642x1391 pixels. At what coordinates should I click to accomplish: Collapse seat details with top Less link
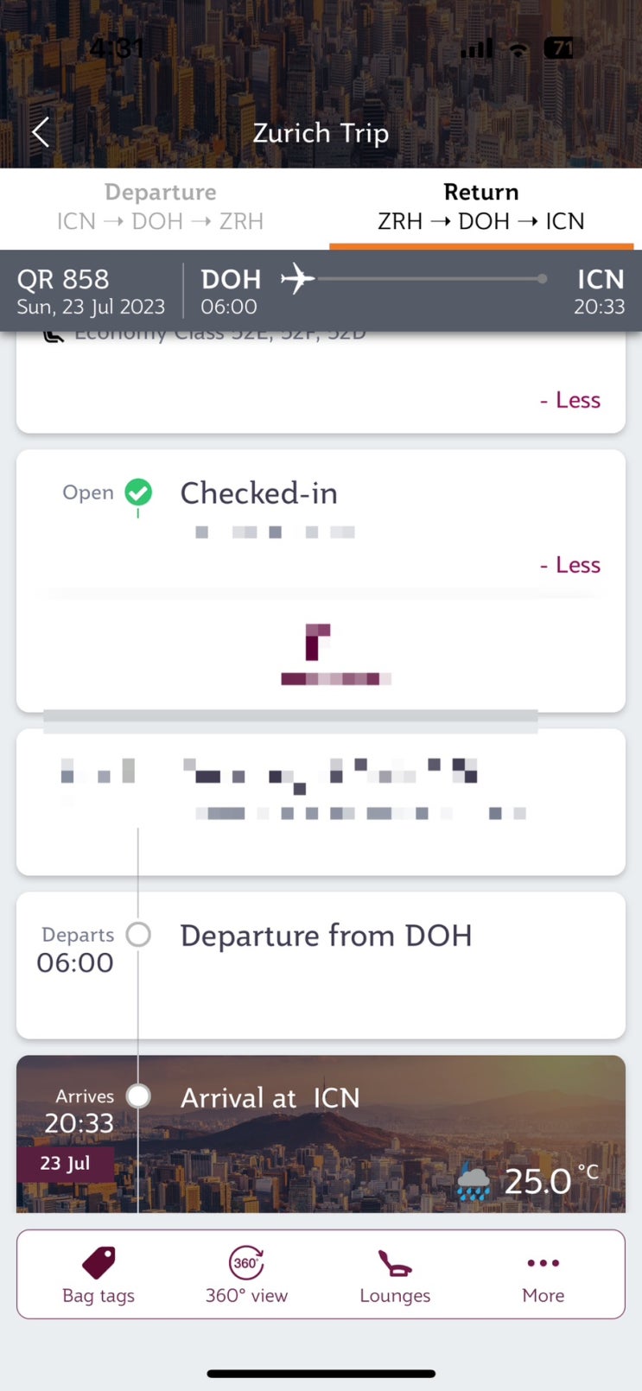point(570,400)
